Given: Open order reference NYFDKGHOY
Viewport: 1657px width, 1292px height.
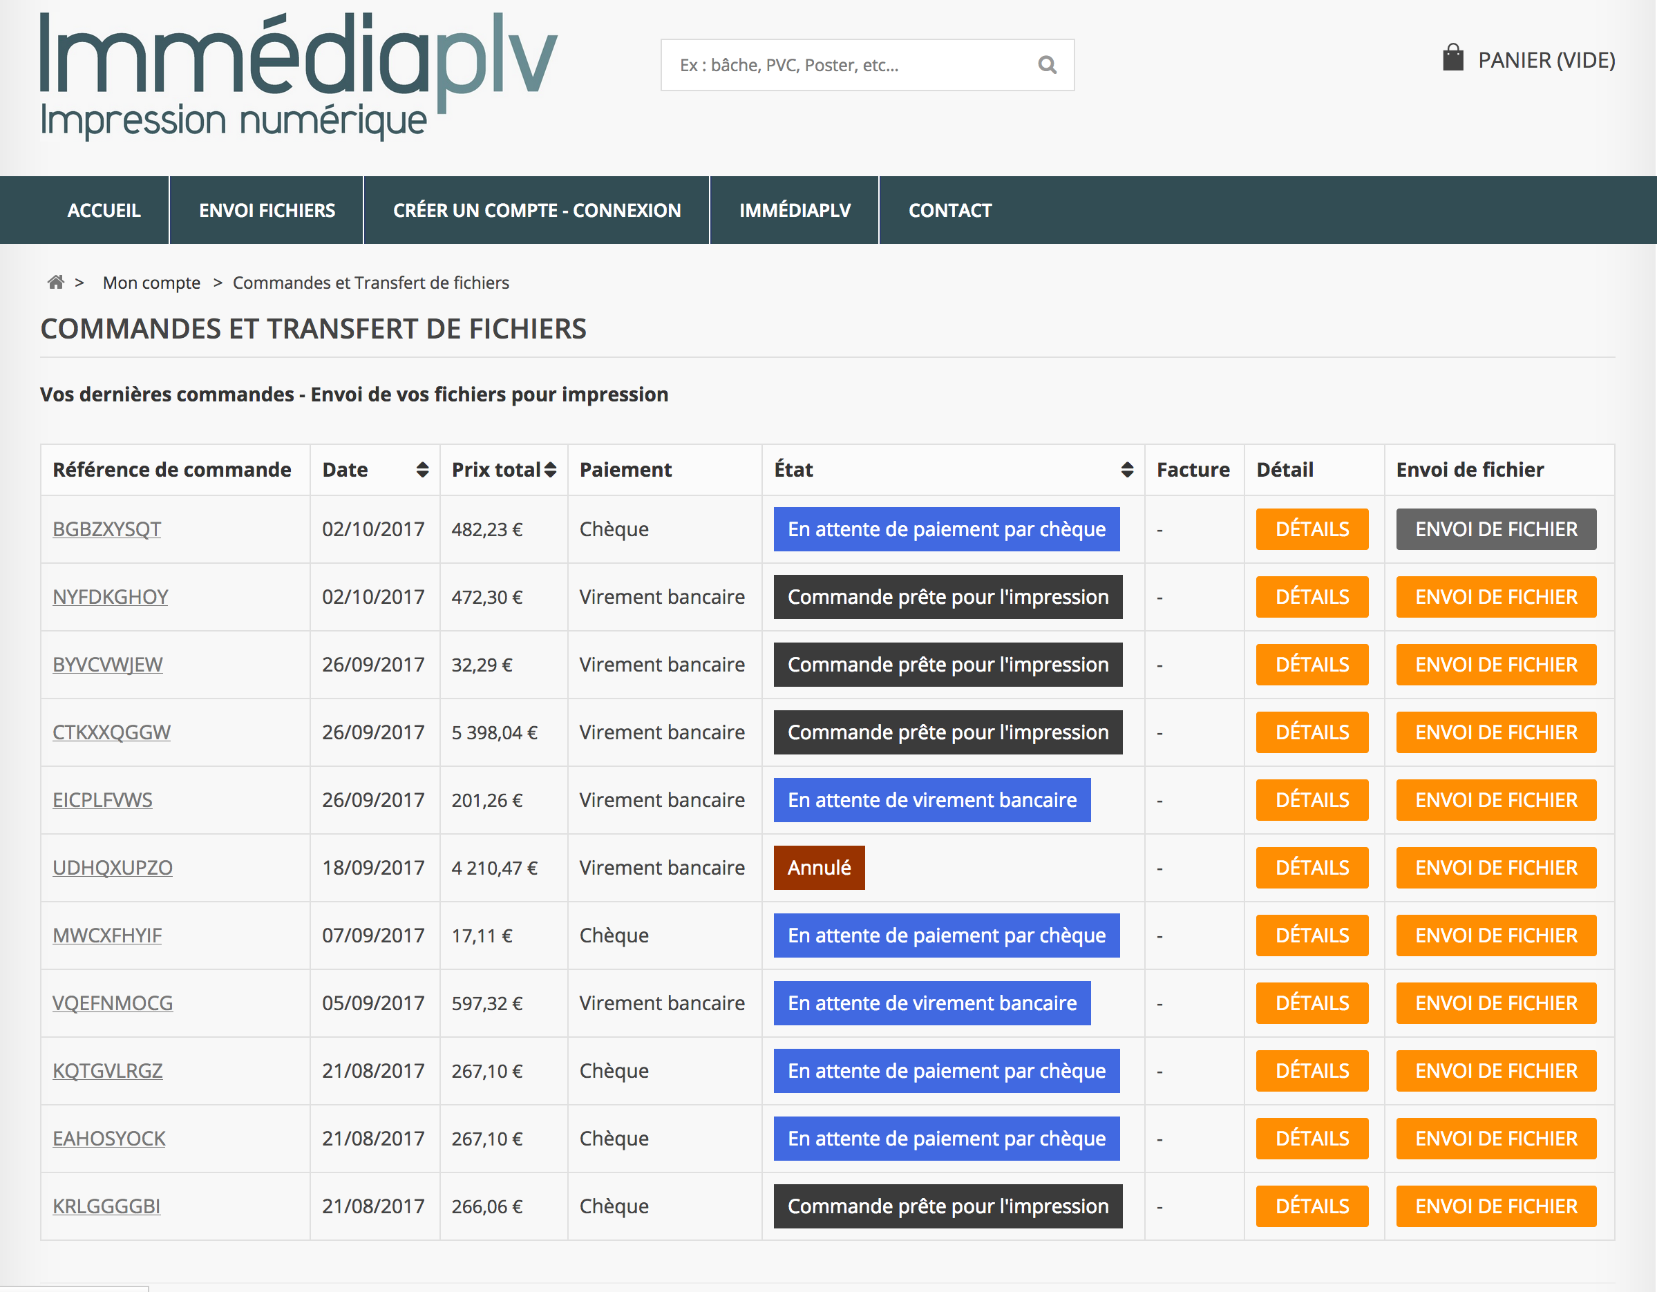Looking at the screenshot, I should 110,597.
